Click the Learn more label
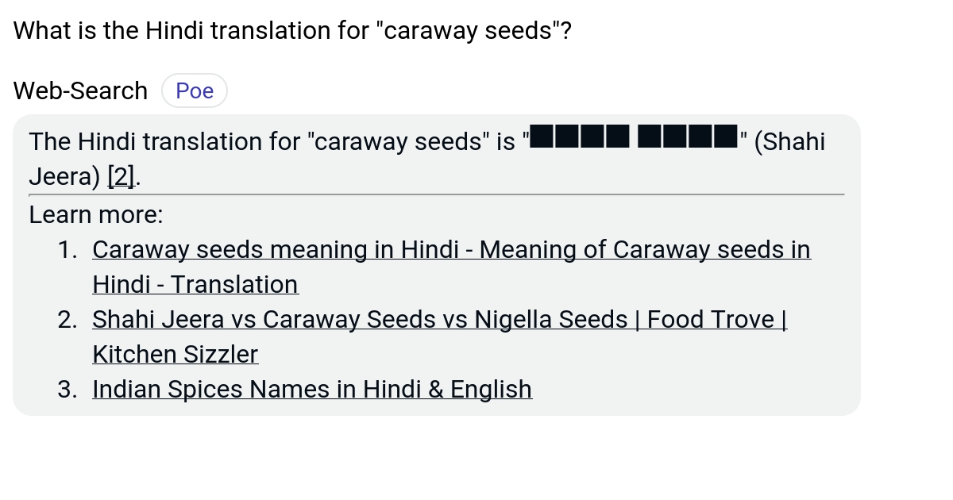 click(x=95, y=213)
